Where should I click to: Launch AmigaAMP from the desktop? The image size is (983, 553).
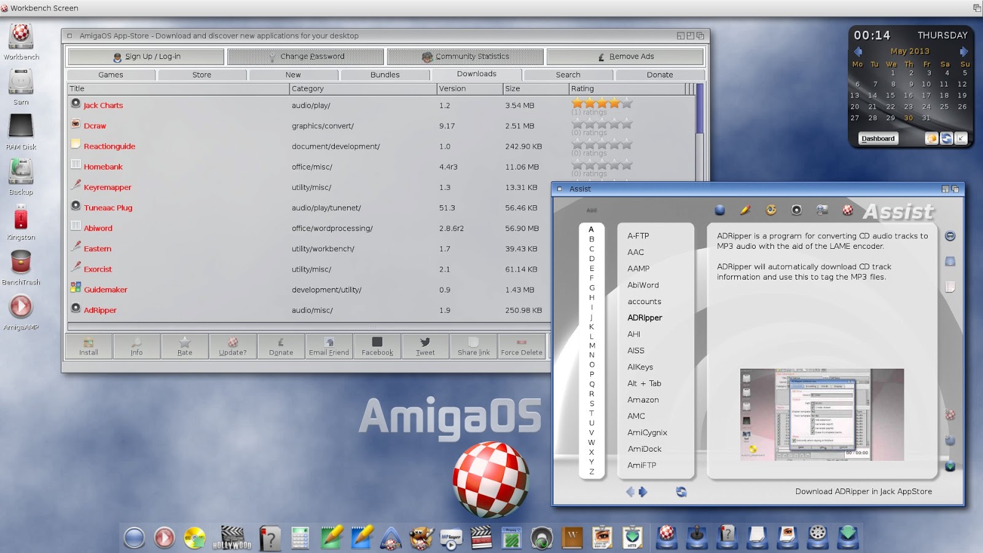21,307
